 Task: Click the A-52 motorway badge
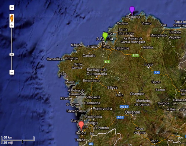pos(120,117)
